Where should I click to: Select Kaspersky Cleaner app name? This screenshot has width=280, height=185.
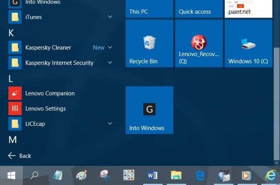[48, 48]
